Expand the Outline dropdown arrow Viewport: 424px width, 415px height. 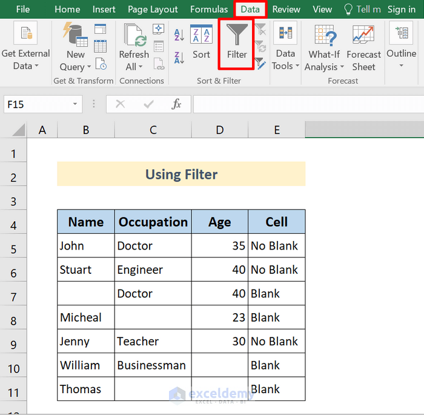point(401,66)
